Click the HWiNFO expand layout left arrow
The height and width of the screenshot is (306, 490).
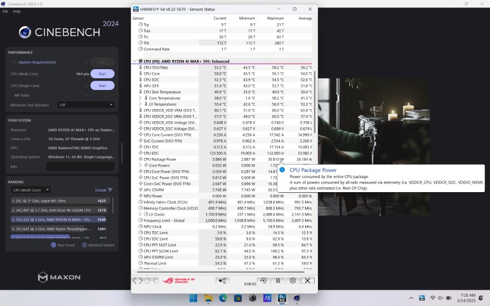pos(135,280)
